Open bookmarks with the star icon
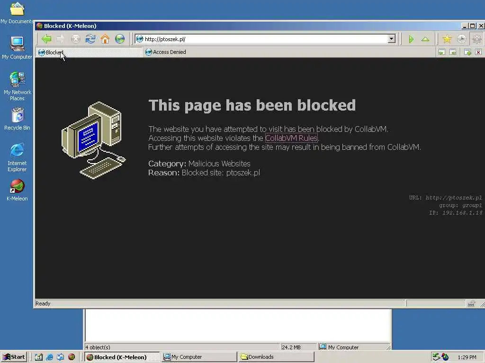 point(447,39)
